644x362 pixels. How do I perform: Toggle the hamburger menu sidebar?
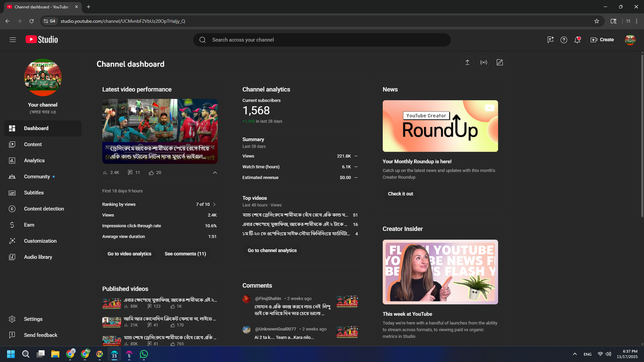12,40
